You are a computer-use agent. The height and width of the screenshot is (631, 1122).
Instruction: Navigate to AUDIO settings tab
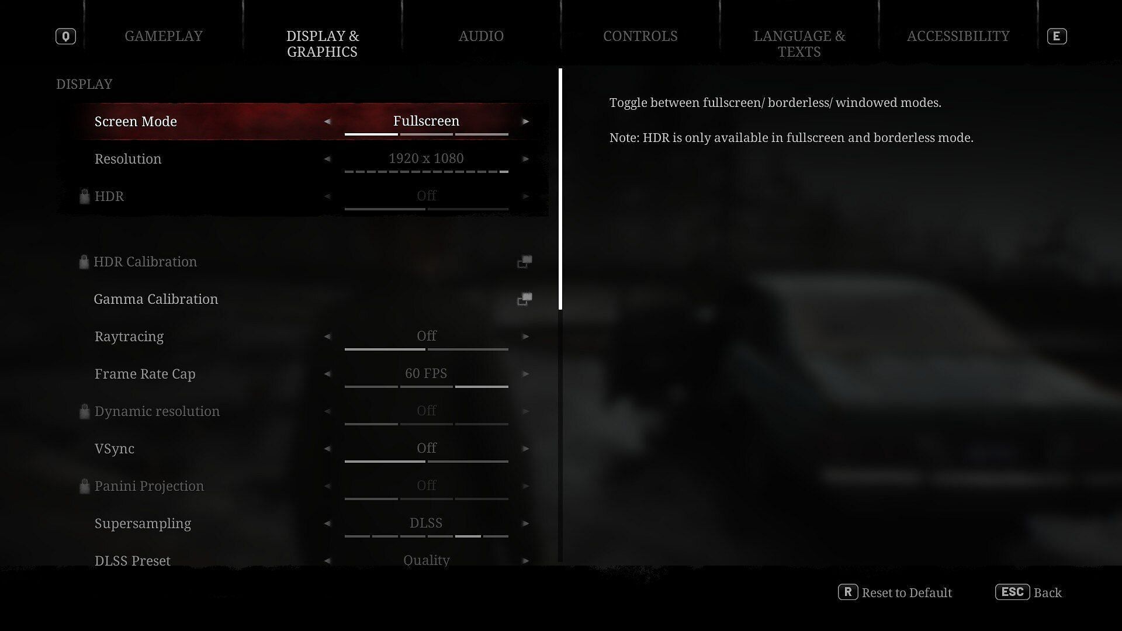tap(481, 36)
